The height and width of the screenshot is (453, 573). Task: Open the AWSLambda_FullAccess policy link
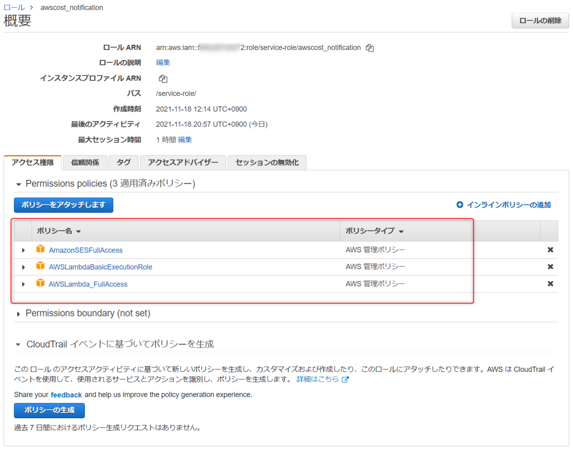pos(88,284)
